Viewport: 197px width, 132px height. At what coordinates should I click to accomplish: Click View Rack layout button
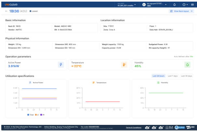tap(181, 11)
